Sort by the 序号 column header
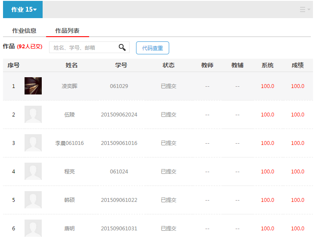The width and height of the screenshot is (316, 242). pyautogui.click(x=13, y=65)
